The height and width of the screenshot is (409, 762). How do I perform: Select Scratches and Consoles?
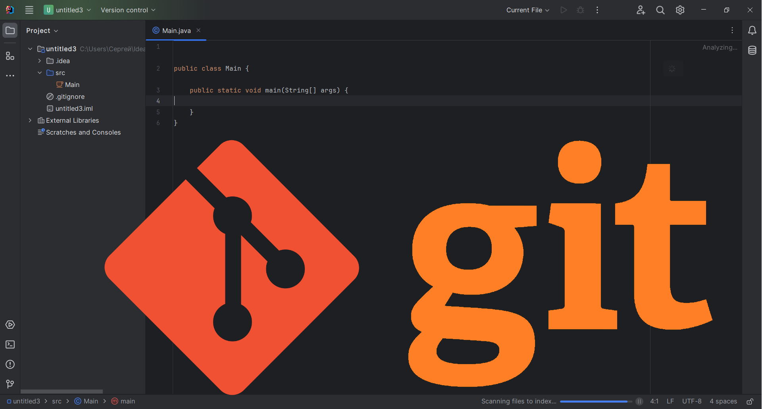pyautogui.click(x=79, y=132)
